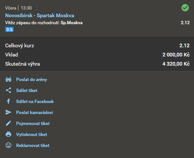
Task: Choose Poslat kamarádovi option
Action: tap(34, 113)
